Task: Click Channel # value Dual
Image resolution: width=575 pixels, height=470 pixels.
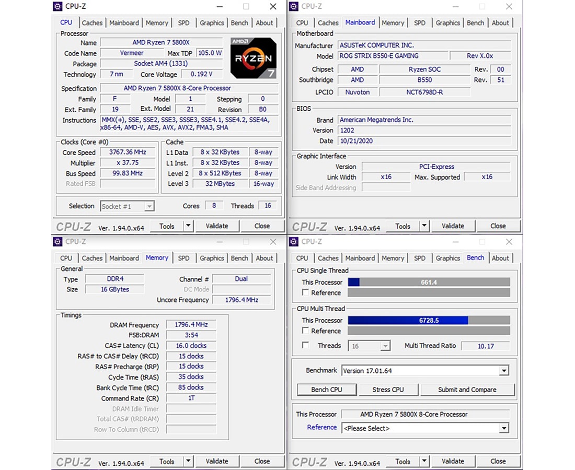Action: 241,279
